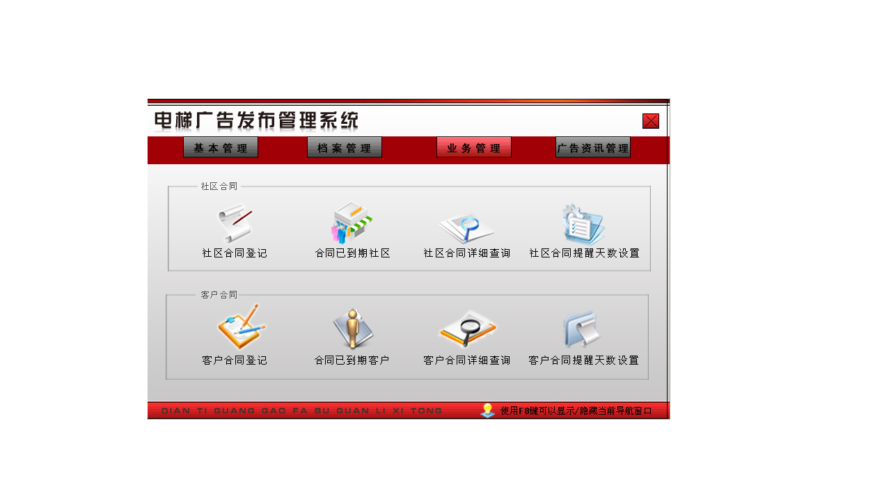The width and height of the screenshot is (891, 501).
Task: Open the 档案管理 section
Action: click(345, 147)
